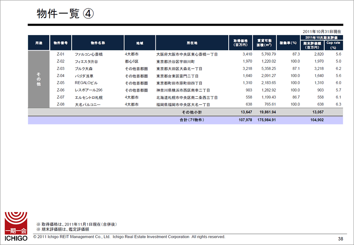354x245 pixels.
Task: Click the 取得価格 column header
Action: pyautogui.click(x=241, y=43)
